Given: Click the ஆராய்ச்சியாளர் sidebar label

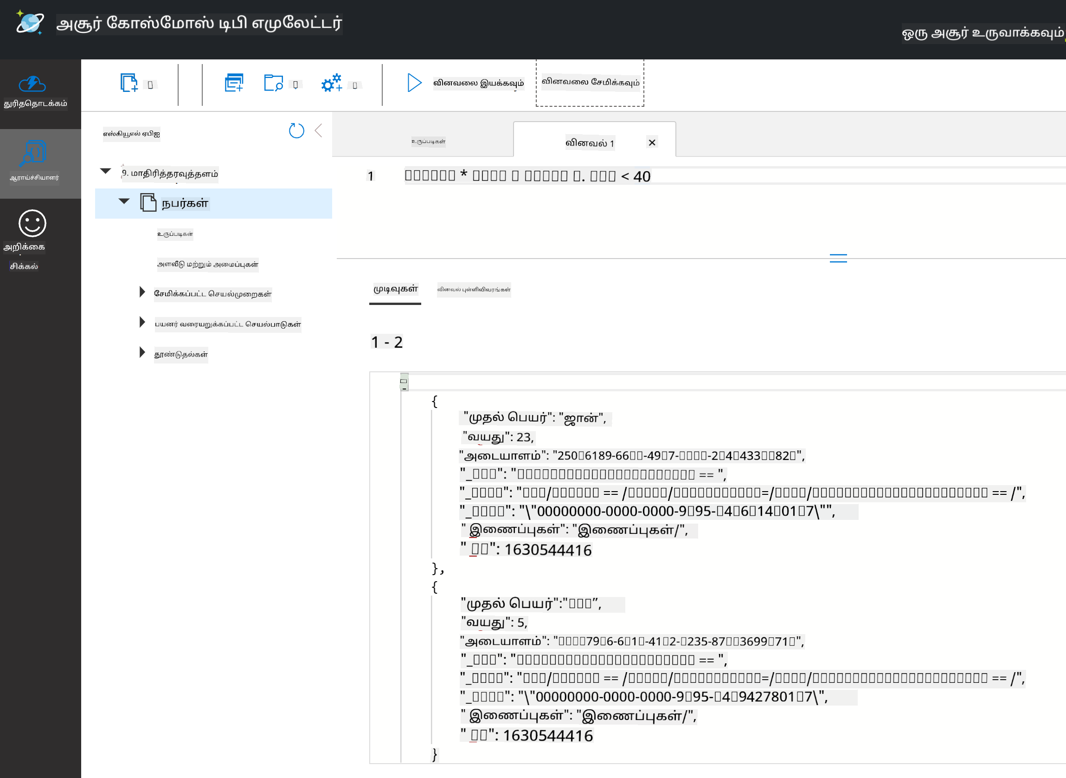Looking at the screenshot, I should click(x=34, y=177).
